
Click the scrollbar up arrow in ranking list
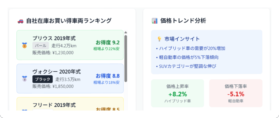126,33
